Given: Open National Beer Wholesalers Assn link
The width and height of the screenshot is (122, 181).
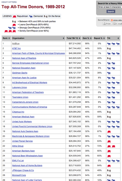Looking at the screenshot, I should (27, 156).
